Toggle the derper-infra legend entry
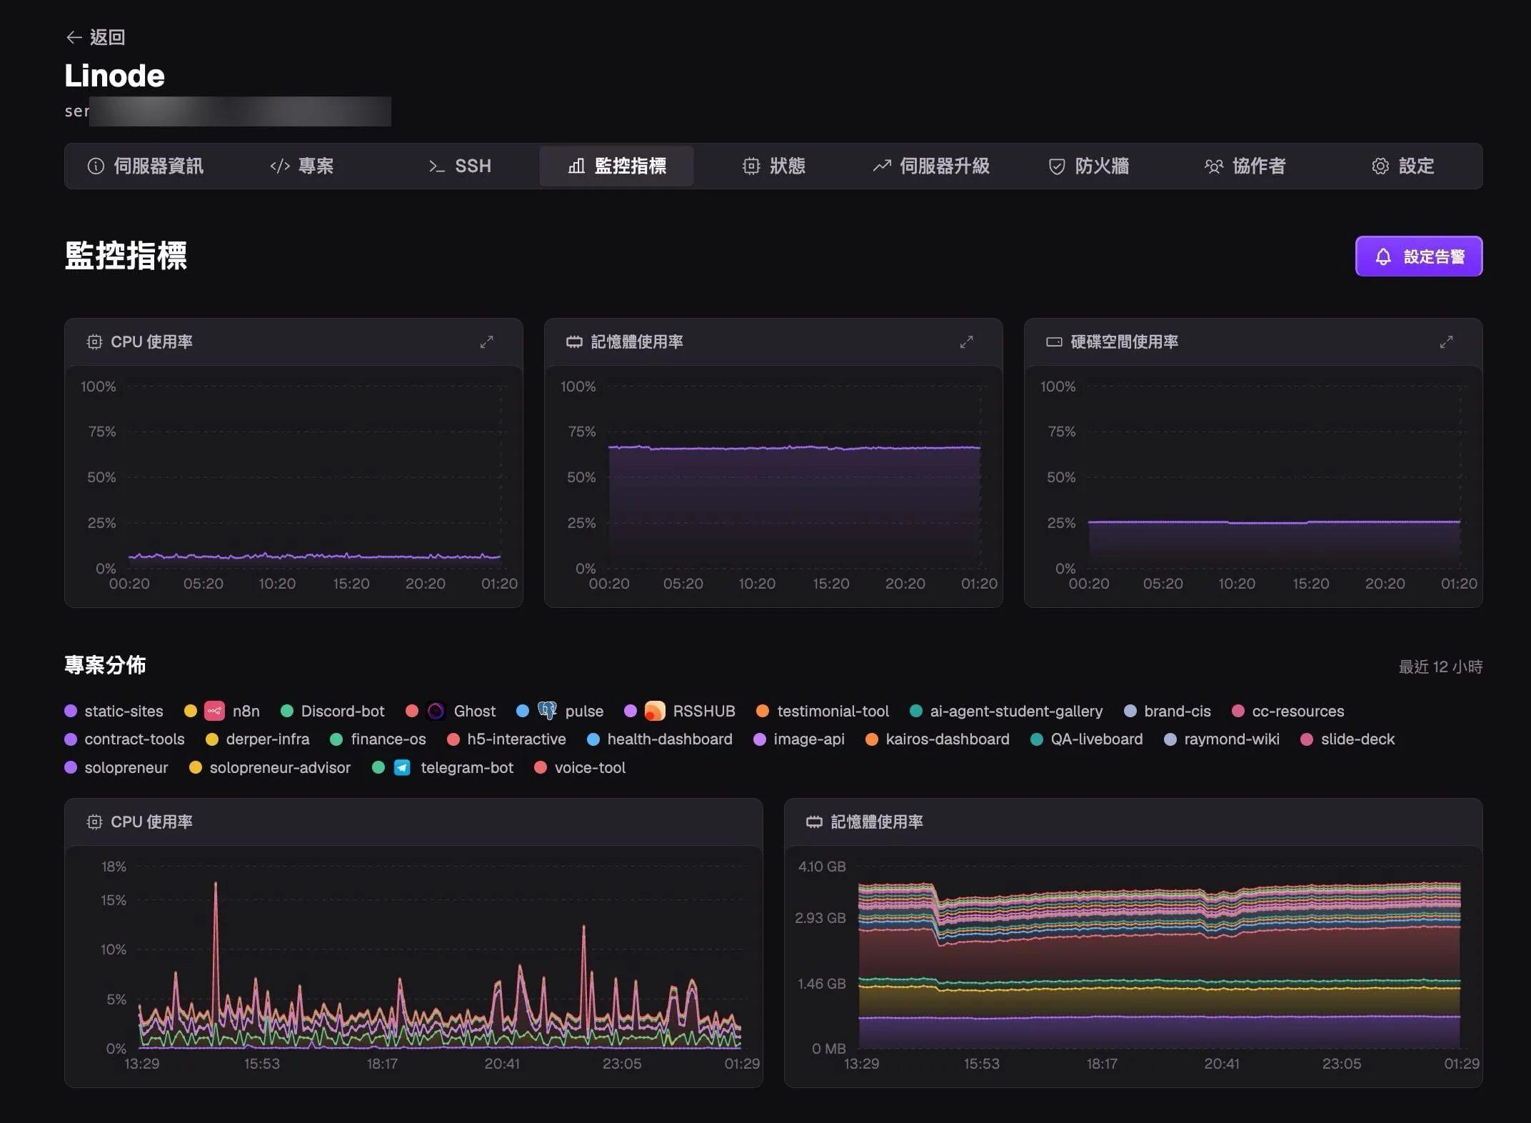This screenshot has height=1123, width=1531. [x=258, y=739]
